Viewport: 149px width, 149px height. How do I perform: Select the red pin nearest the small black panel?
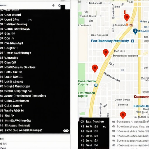point(123,115)
